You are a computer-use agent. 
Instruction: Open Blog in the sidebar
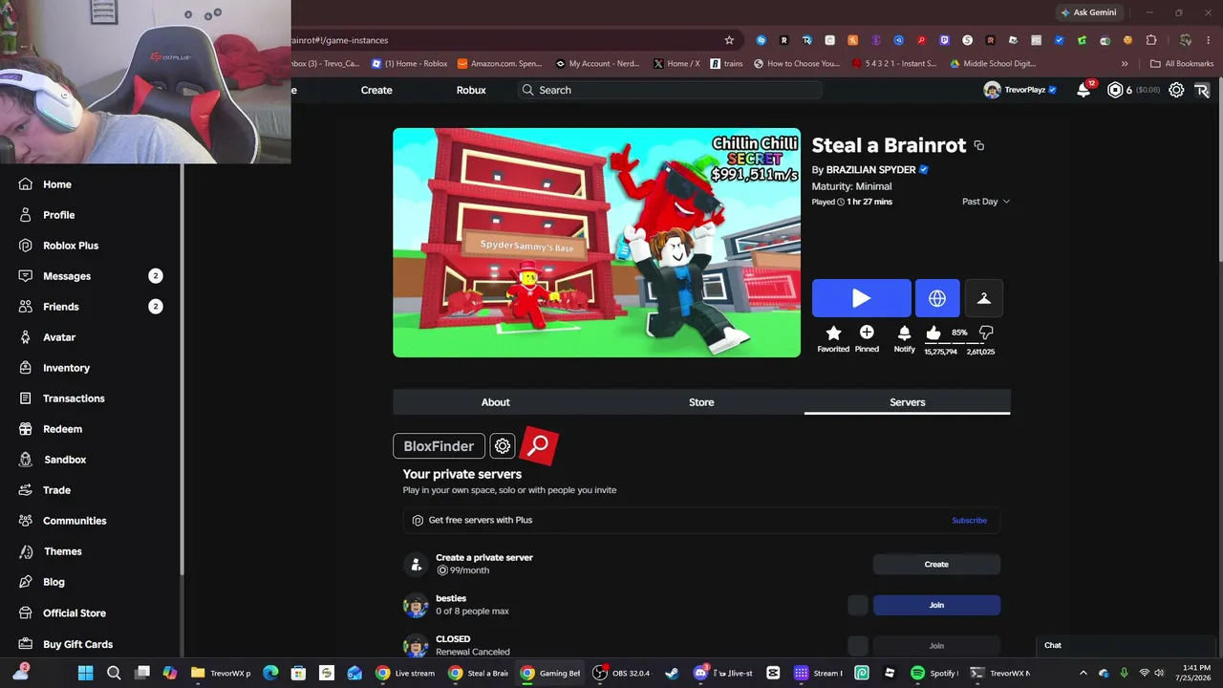point(54,582)
